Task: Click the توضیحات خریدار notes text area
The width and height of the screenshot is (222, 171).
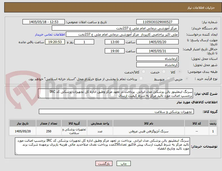Action: pos(102,146)
